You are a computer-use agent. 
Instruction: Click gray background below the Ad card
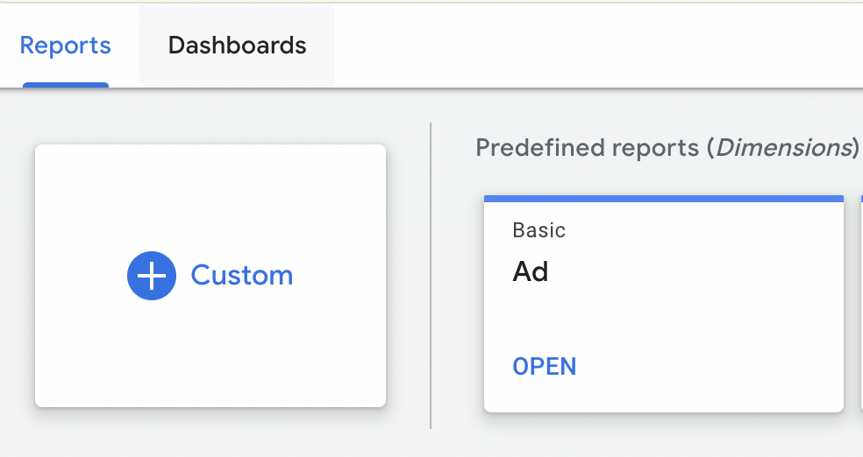tap(663, 435)
